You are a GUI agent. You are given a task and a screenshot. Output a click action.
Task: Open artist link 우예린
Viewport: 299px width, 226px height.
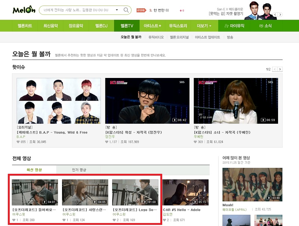pyautogui.click(x=198, y=136)
